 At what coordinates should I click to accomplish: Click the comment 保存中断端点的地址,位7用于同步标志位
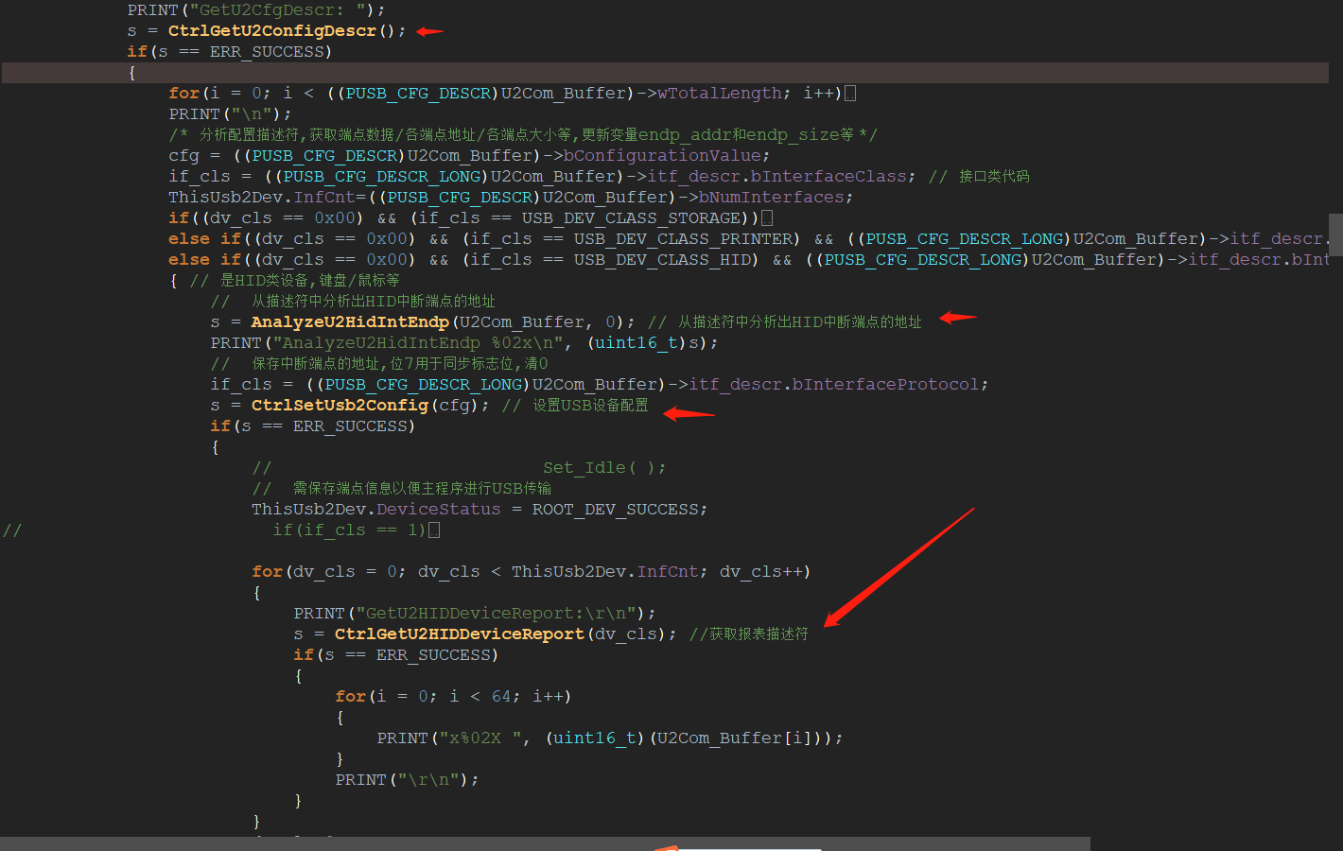pyautogui.click(x=400, y=363)
